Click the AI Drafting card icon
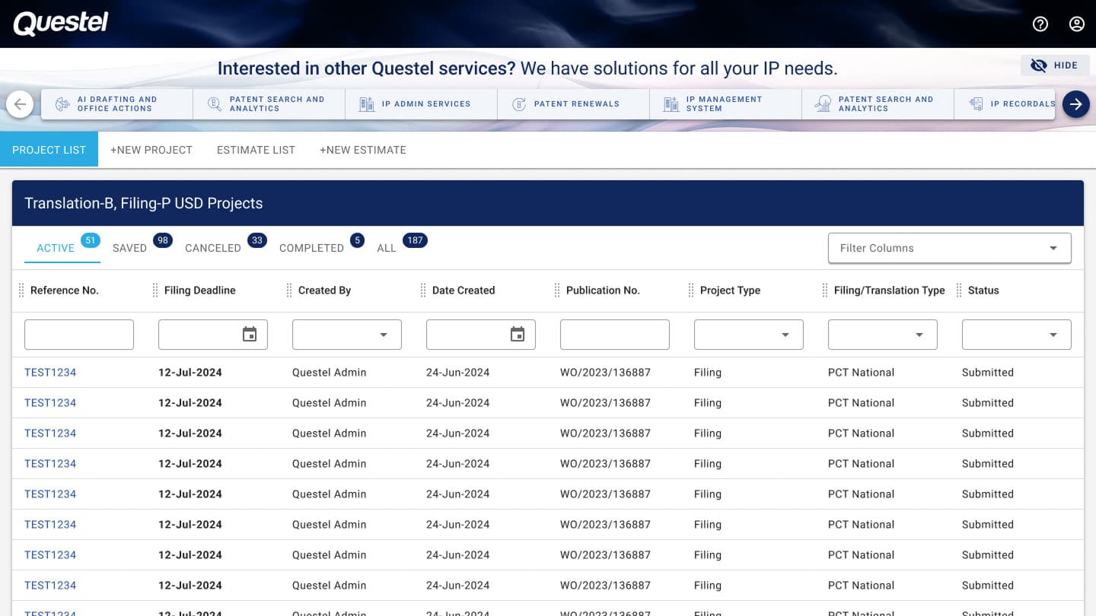Image resolution: width=1096 pixels, height=616 pixels. tap(62, 104)
